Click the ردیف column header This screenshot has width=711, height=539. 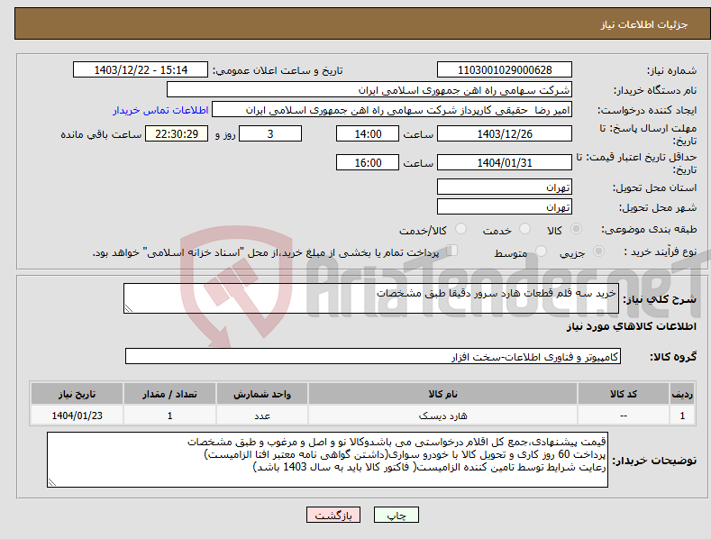[x=682, y=394]
